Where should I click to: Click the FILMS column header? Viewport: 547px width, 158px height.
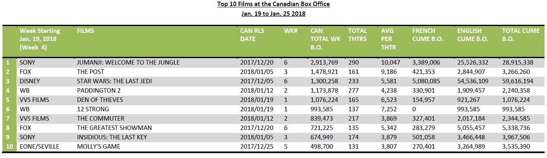[x=85, y=30]
